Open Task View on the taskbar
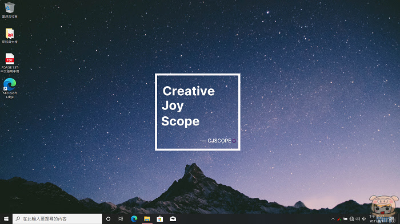Screen dimensions: 400x224 (x=121, y=219)
